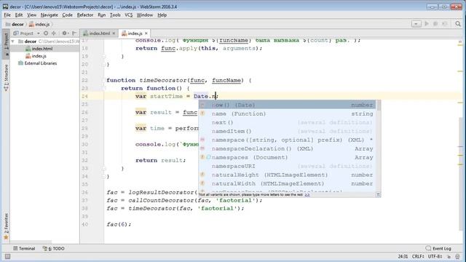Image resolution: width=466 pixels, height=262 pixels.
Task: Choose now() (Date) completion suggestion
Action: click(x=287, y=105)
